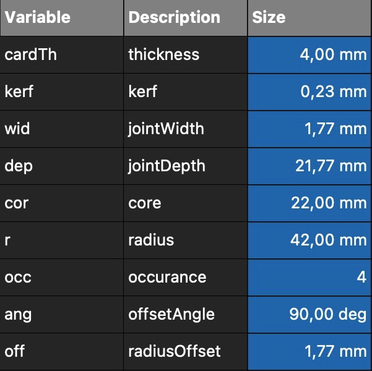The image size is (372, 371).
Task: Click the radius value 42,00 mm
Action: click(309, 240)
